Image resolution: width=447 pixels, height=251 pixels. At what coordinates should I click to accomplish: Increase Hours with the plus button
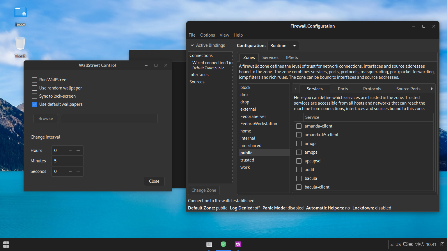tap(78, 150)
